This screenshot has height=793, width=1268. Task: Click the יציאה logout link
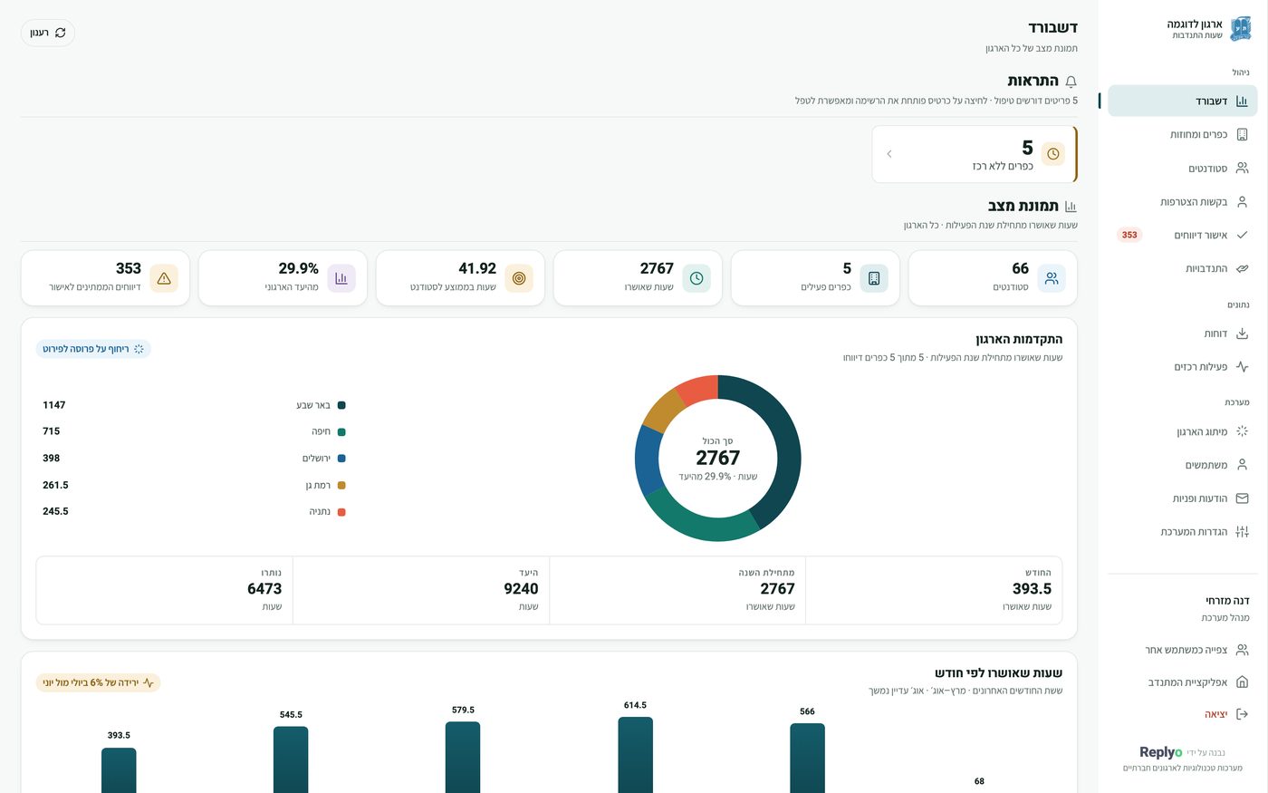tap(1216, 714)
